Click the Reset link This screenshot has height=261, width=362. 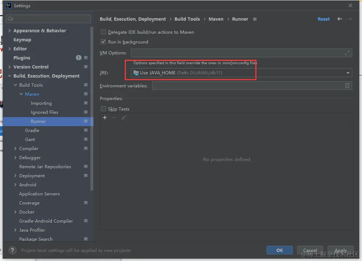[324, 19]
